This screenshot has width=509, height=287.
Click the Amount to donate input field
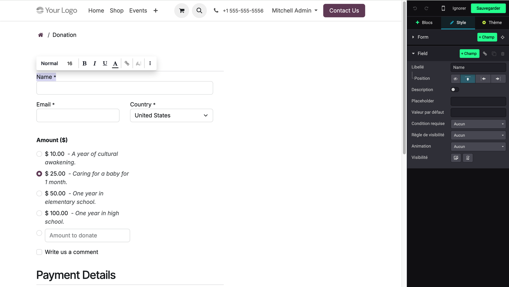click(x=87, y=235)
